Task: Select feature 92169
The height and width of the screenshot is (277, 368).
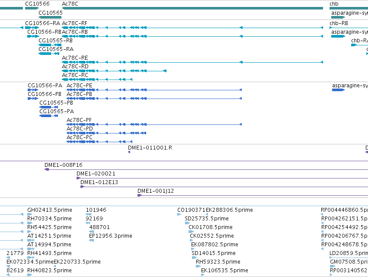Action: tap(88, 223)
